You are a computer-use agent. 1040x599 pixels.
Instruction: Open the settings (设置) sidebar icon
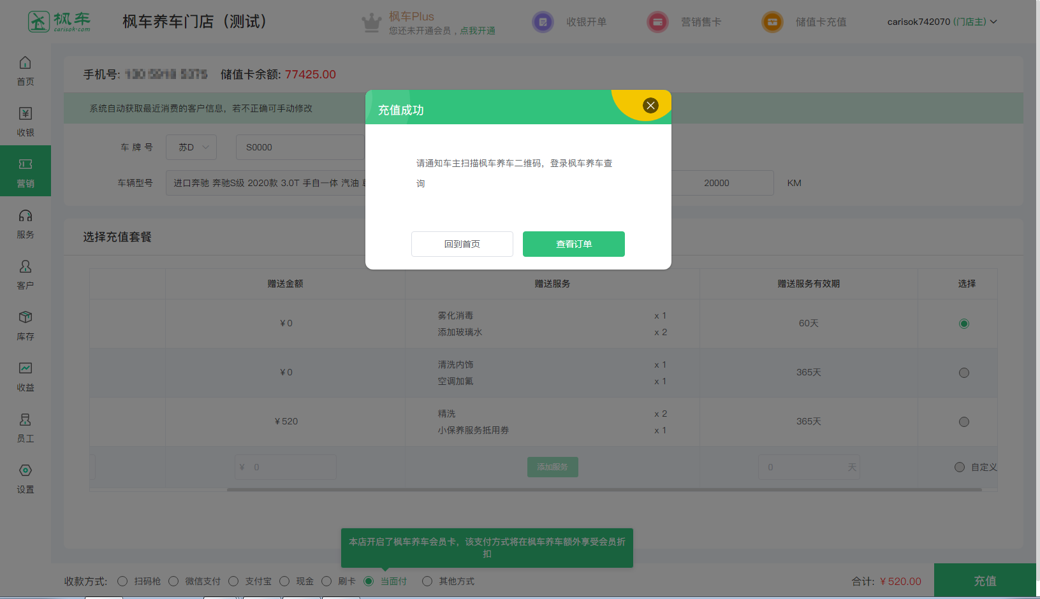tap(25, 471)
